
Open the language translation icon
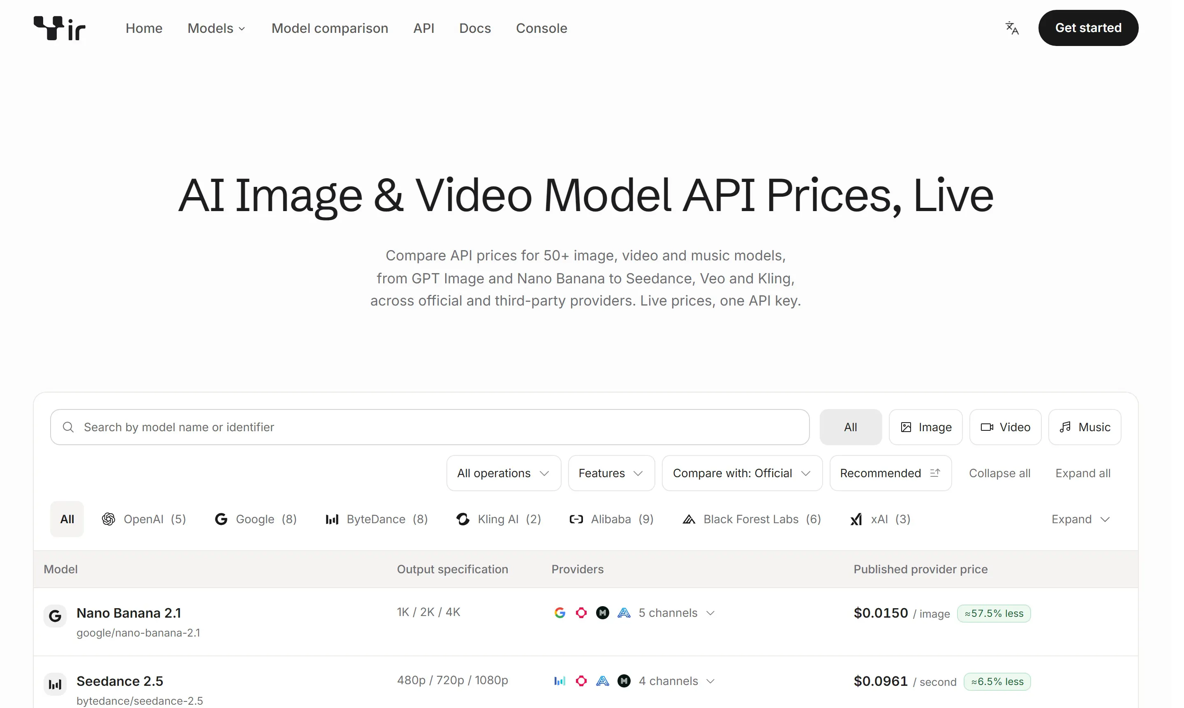(1012, 28)
